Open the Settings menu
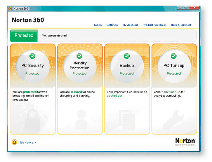The width and height of the screenshot is (212, 162). coord(112,25)
